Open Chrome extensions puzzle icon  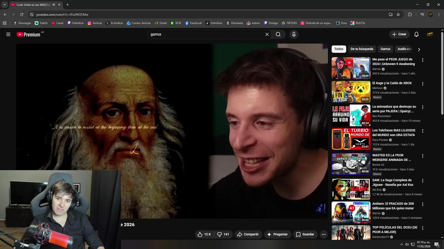click(410, 15)
